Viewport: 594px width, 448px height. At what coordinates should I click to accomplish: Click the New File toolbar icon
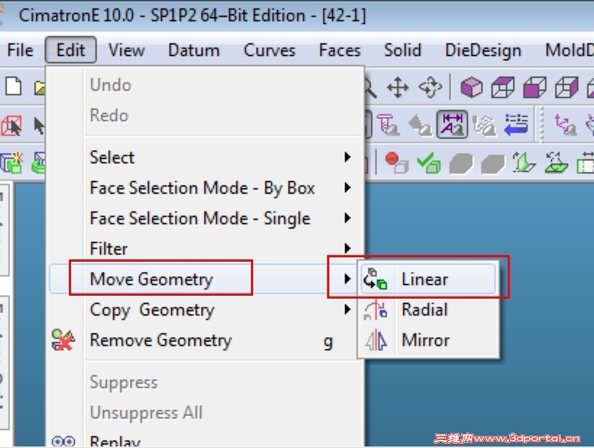pyautogui.click(x=14, y=86)
